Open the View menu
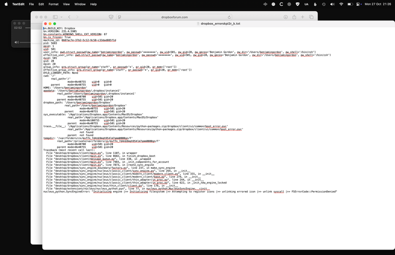Viewport: 395px width, 255px height. click(x=66, y=4)
